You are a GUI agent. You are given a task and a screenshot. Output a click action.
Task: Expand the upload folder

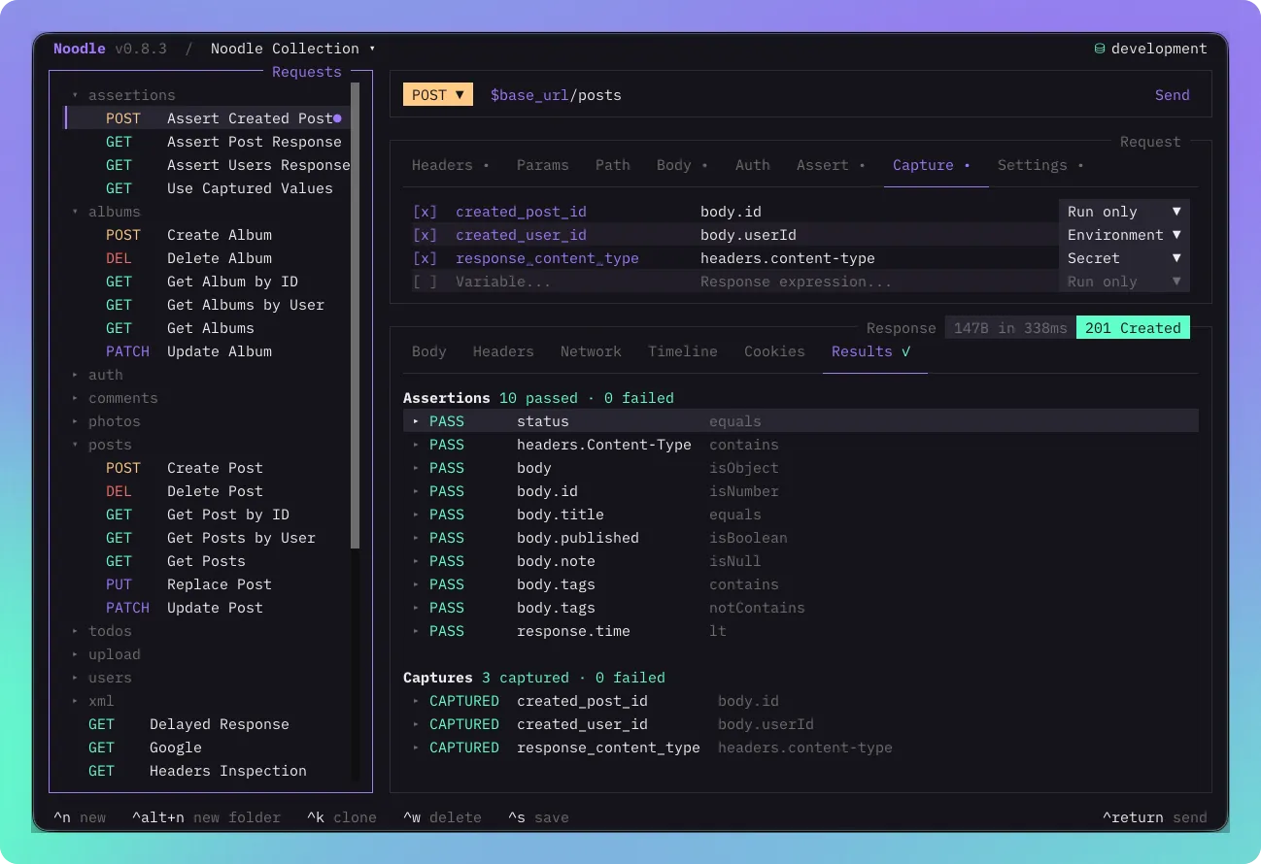[x=75, y=654]
